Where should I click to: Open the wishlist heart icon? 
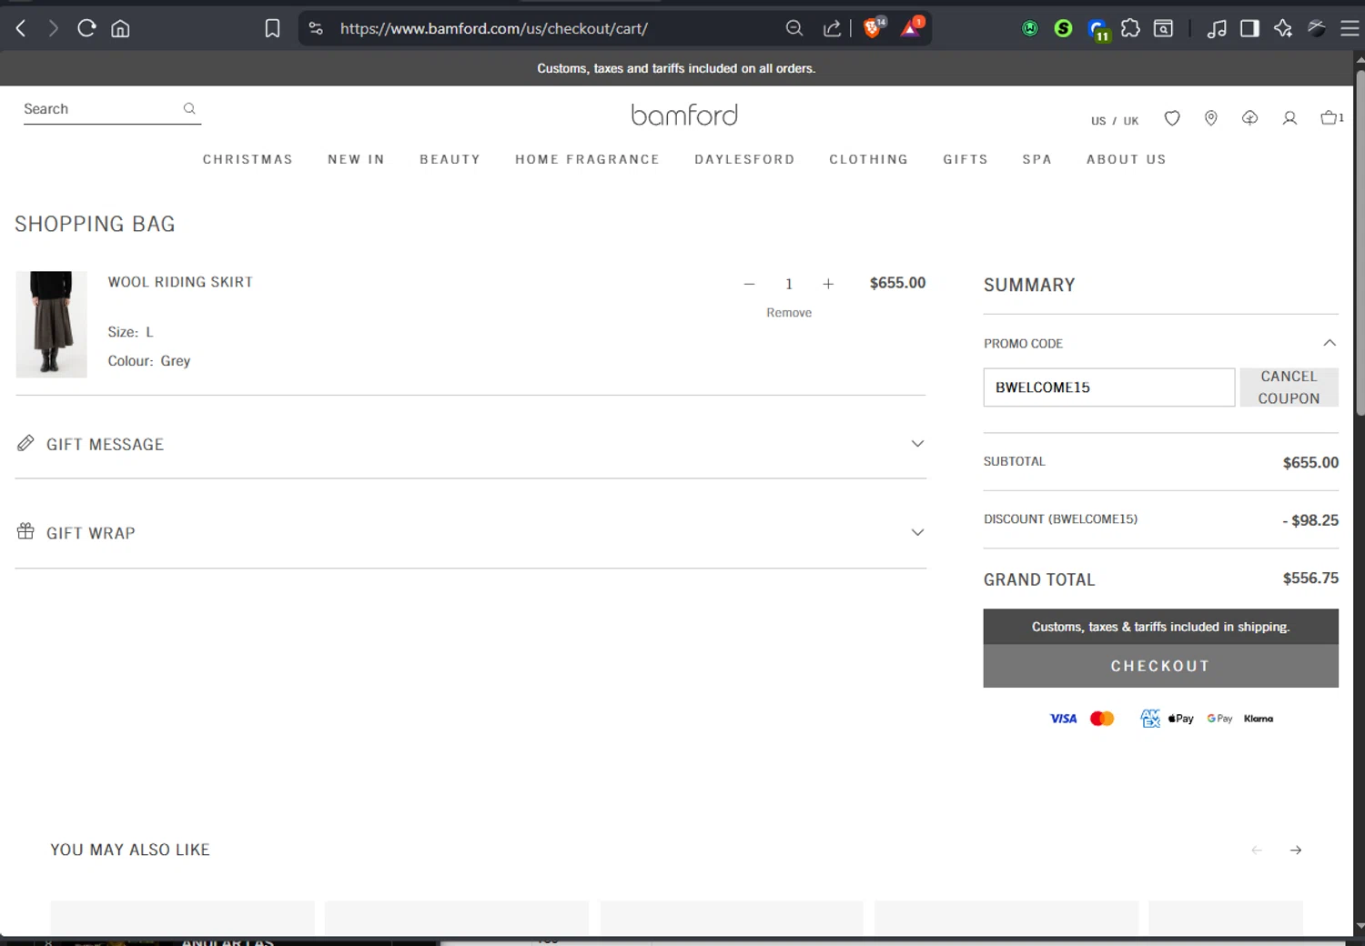point(1172,118)
